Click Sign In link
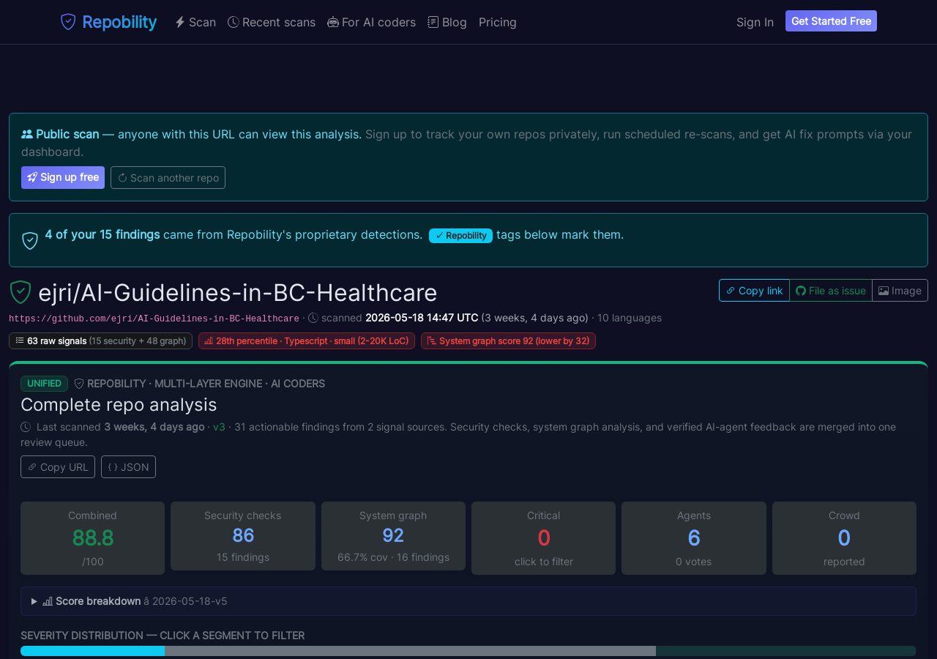 pos(755,22)
